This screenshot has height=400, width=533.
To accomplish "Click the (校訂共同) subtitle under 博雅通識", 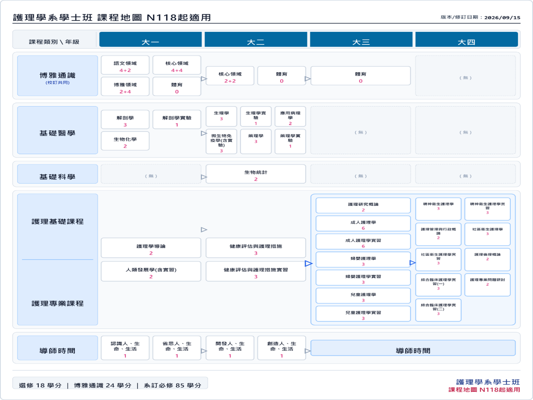I will pos(57,83).
